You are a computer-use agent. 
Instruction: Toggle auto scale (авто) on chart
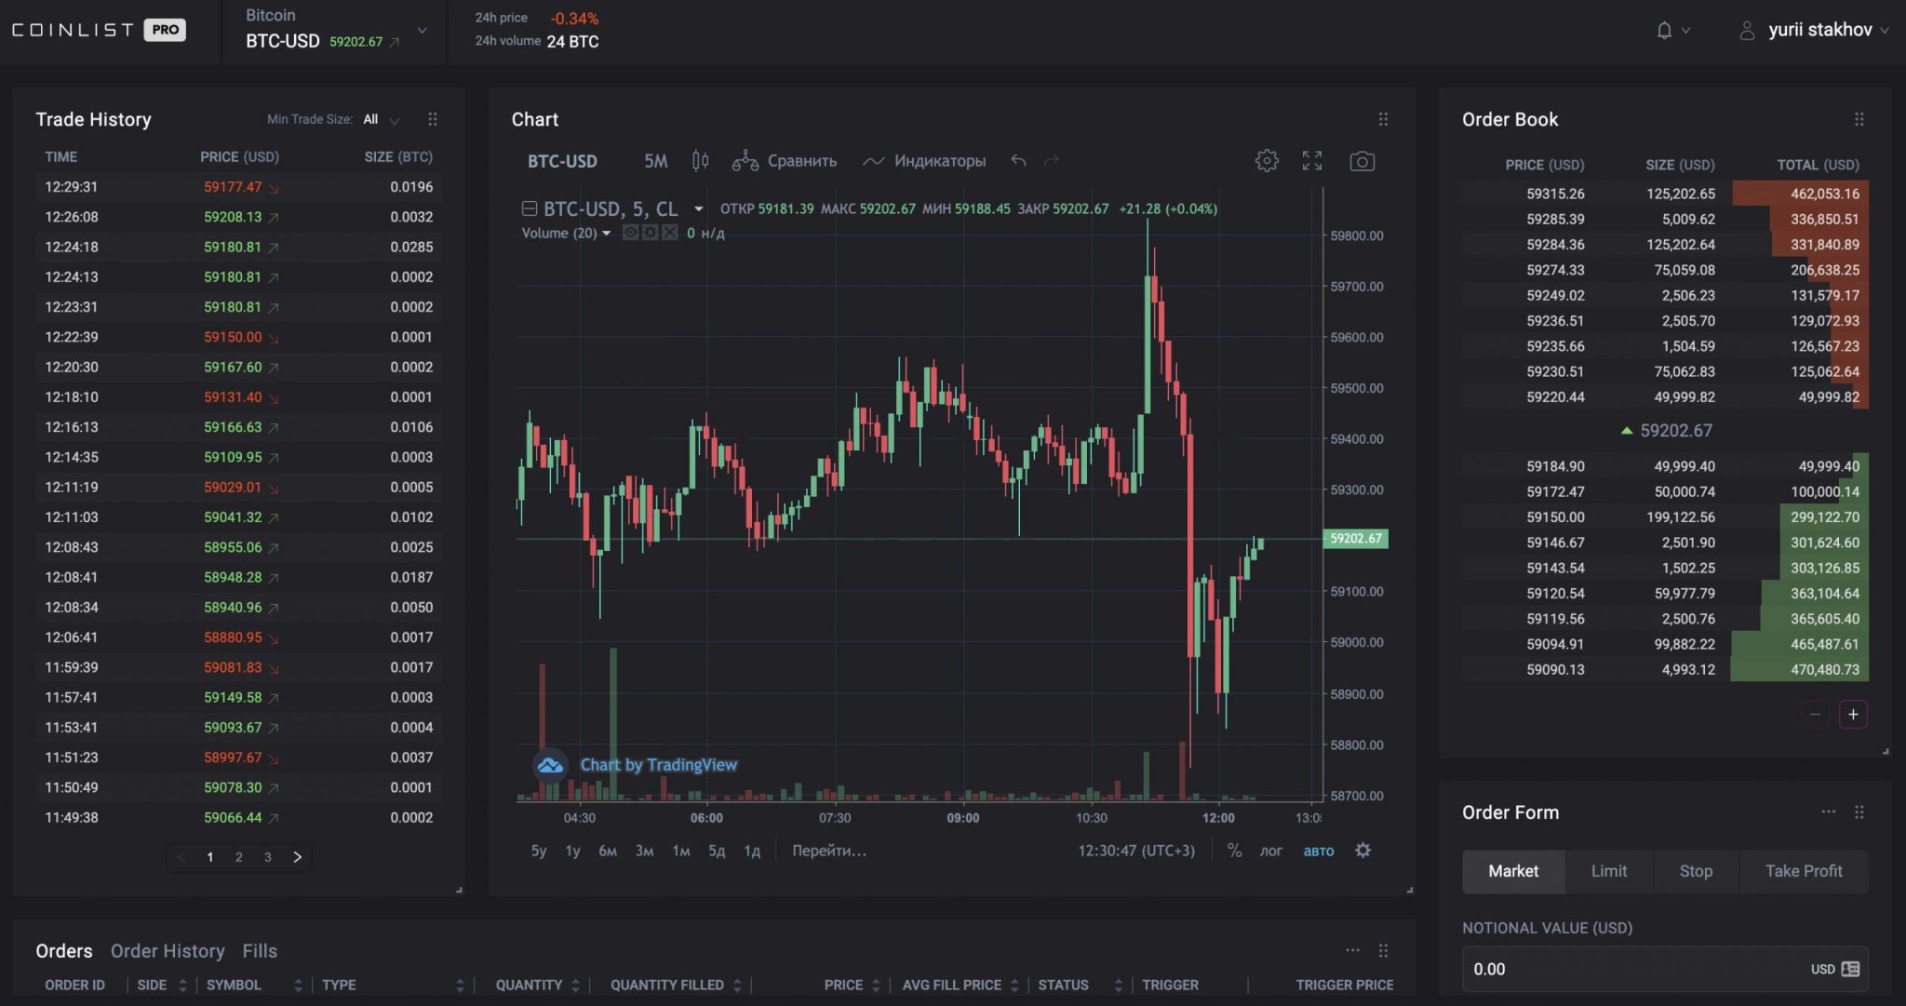coord(1318,851)
